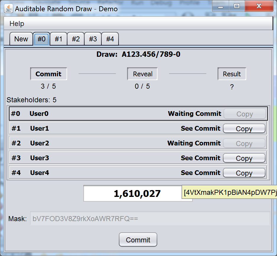
Task: Click disabled Copy button for User2
Action: (244, 143)
